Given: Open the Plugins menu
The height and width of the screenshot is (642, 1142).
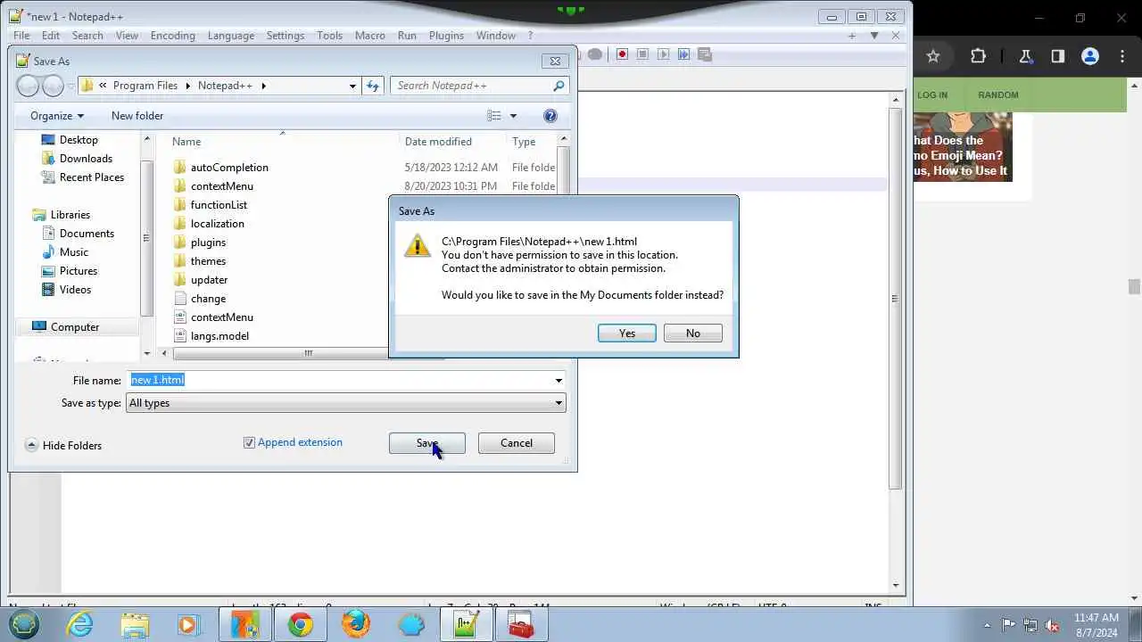Looking at the screenshot, I should pos(446,36).
